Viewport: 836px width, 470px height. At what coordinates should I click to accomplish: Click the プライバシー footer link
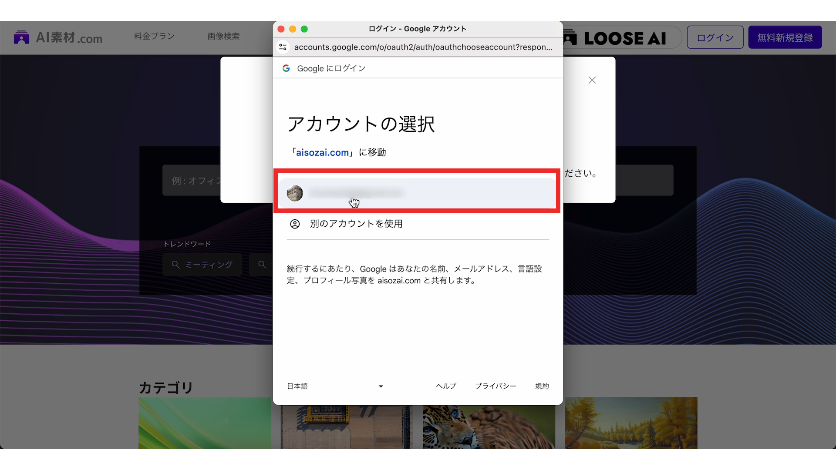pos(496,386)
